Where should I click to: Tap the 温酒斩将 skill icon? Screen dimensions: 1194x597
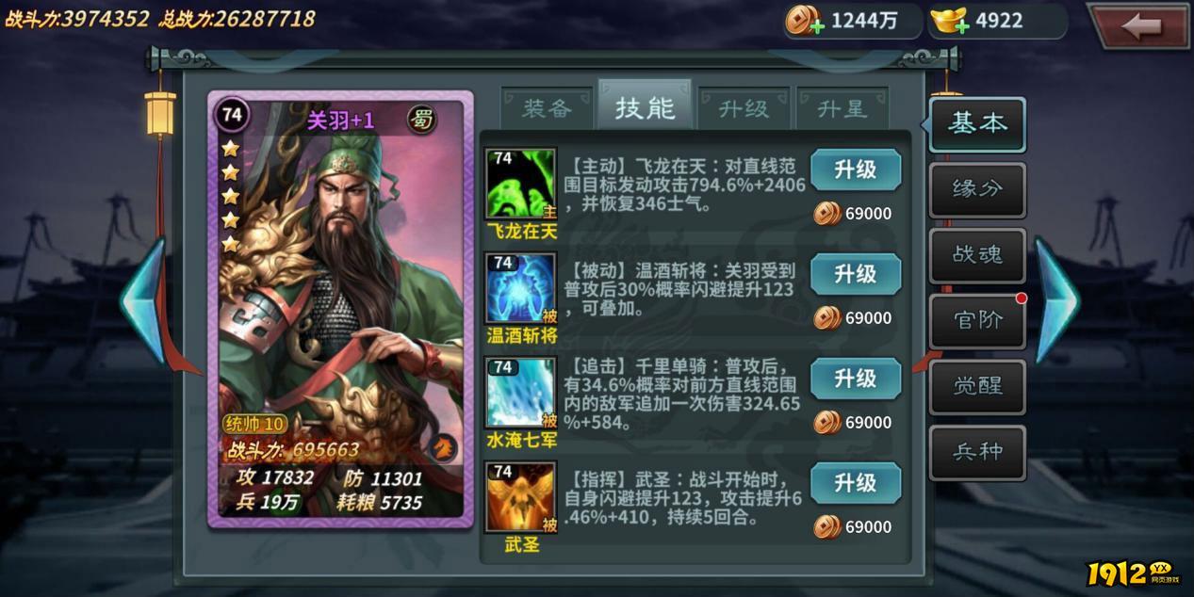point(521,288)
